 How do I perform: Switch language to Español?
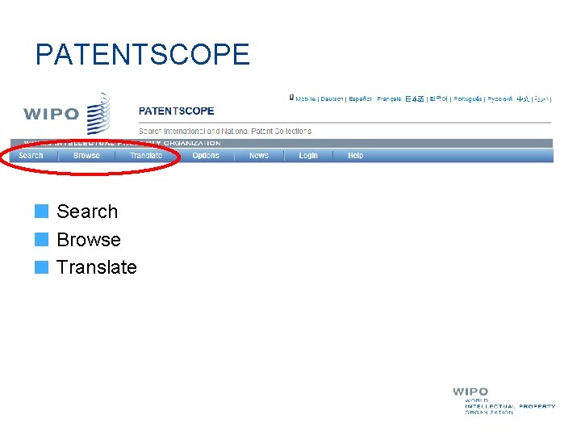360,99
